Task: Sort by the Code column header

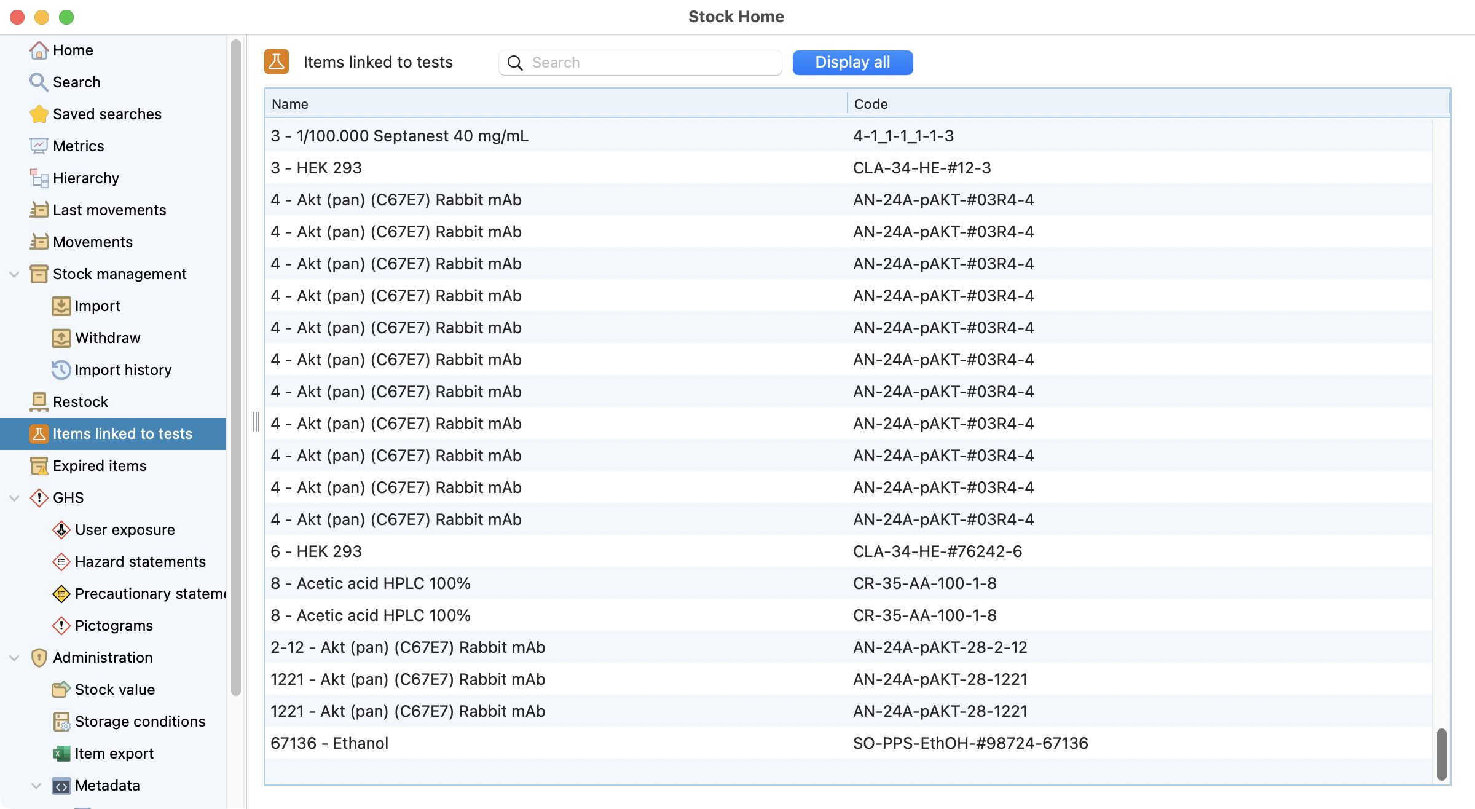Action: click(870, 104)
